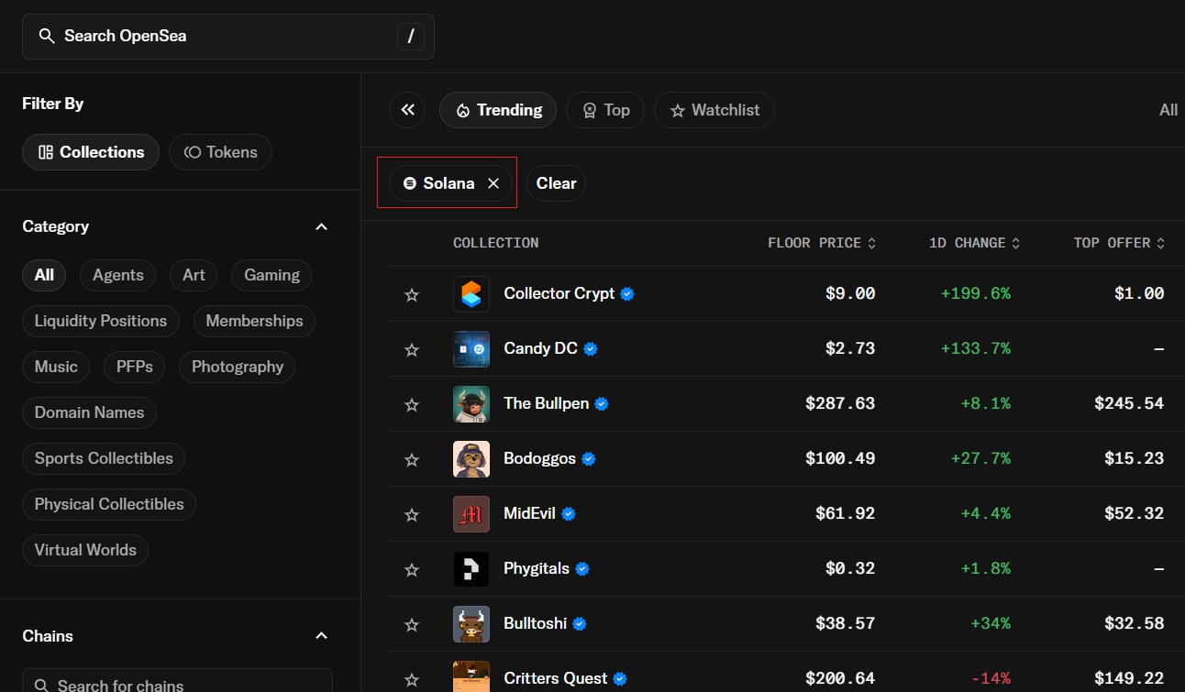Click the $245.54 top offer value

[1129, 404]
